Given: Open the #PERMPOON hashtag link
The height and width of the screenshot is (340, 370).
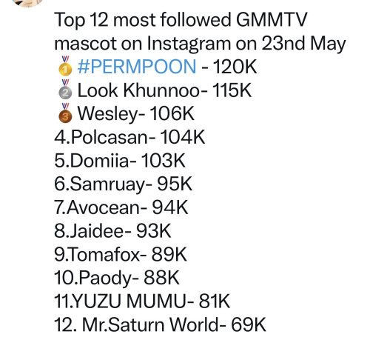Looking at the screenshot, I should (137, 67).
